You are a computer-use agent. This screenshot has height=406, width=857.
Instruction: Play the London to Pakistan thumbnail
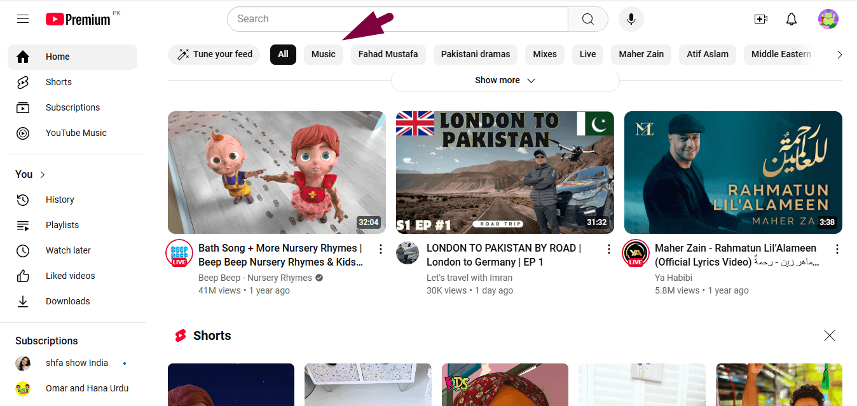coord(505,172)
